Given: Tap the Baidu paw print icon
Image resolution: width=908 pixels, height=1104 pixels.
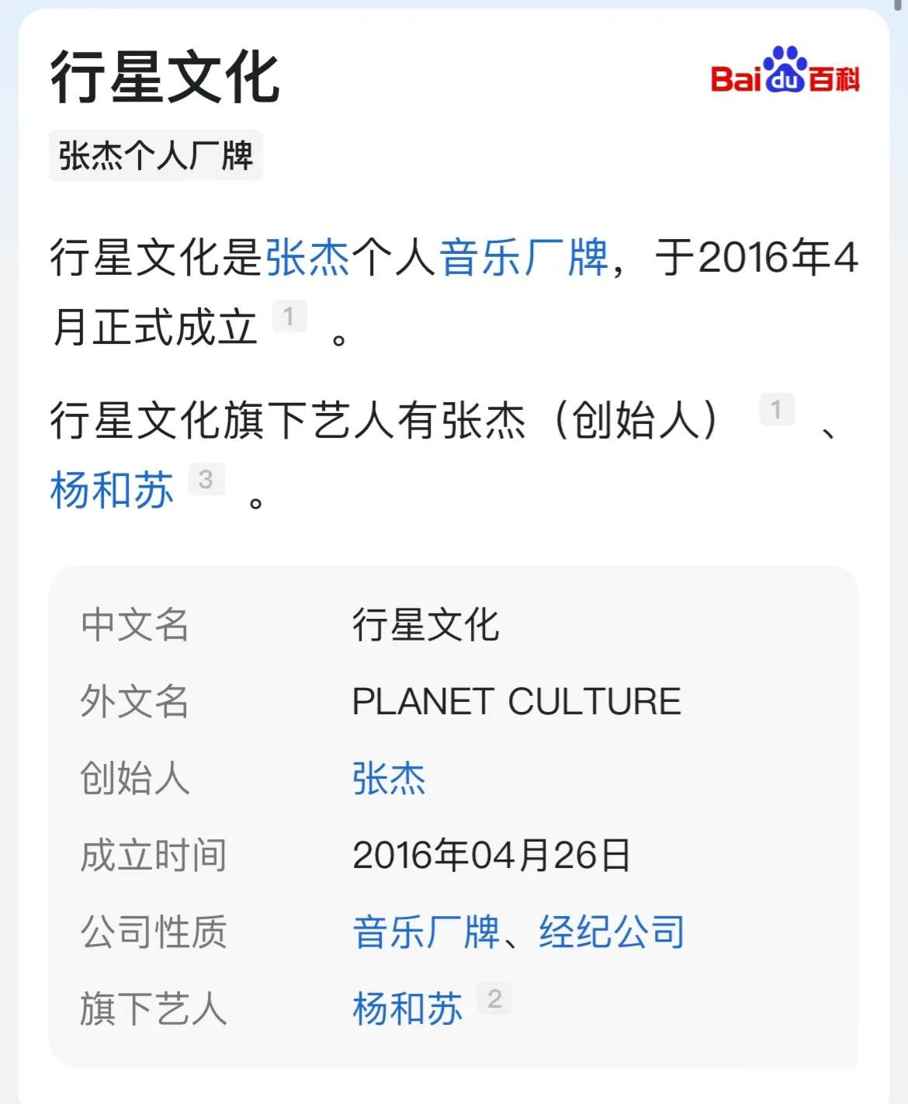Looking at the screenshot, I should click(x=785, y=68).
